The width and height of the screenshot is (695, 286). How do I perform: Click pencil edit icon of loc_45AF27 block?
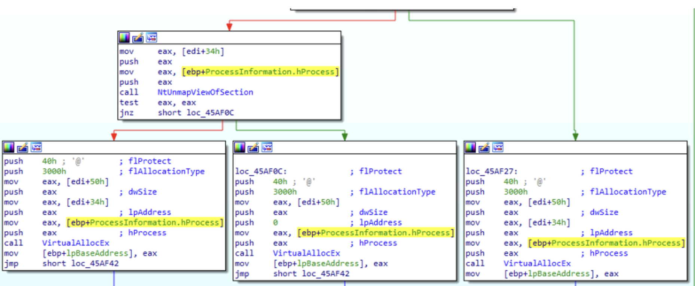(x=484, y=147)
